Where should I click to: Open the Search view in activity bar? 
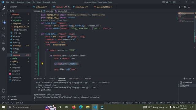pos(3,14)
